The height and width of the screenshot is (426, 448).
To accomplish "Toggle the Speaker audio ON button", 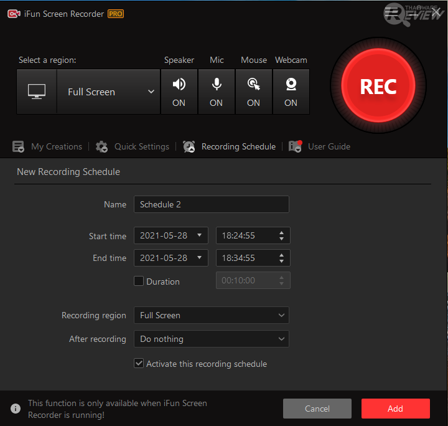I will 179,92.
